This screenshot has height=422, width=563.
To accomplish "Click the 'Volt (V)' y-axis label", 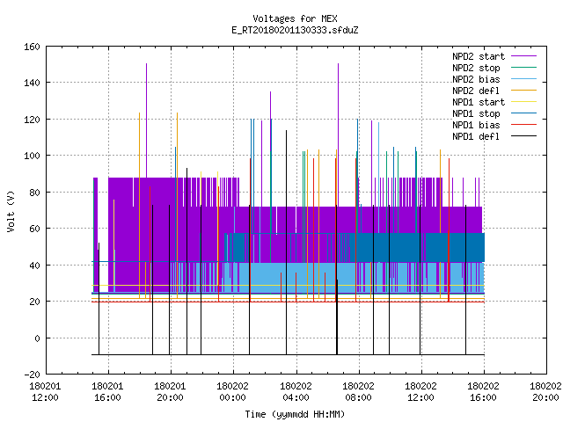I will (11, 211).
